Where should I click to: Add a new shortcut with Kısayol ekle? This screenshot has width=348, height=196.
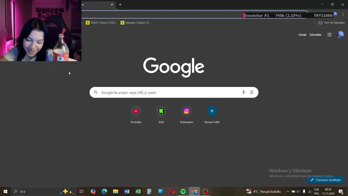click(x=212, y=115)
